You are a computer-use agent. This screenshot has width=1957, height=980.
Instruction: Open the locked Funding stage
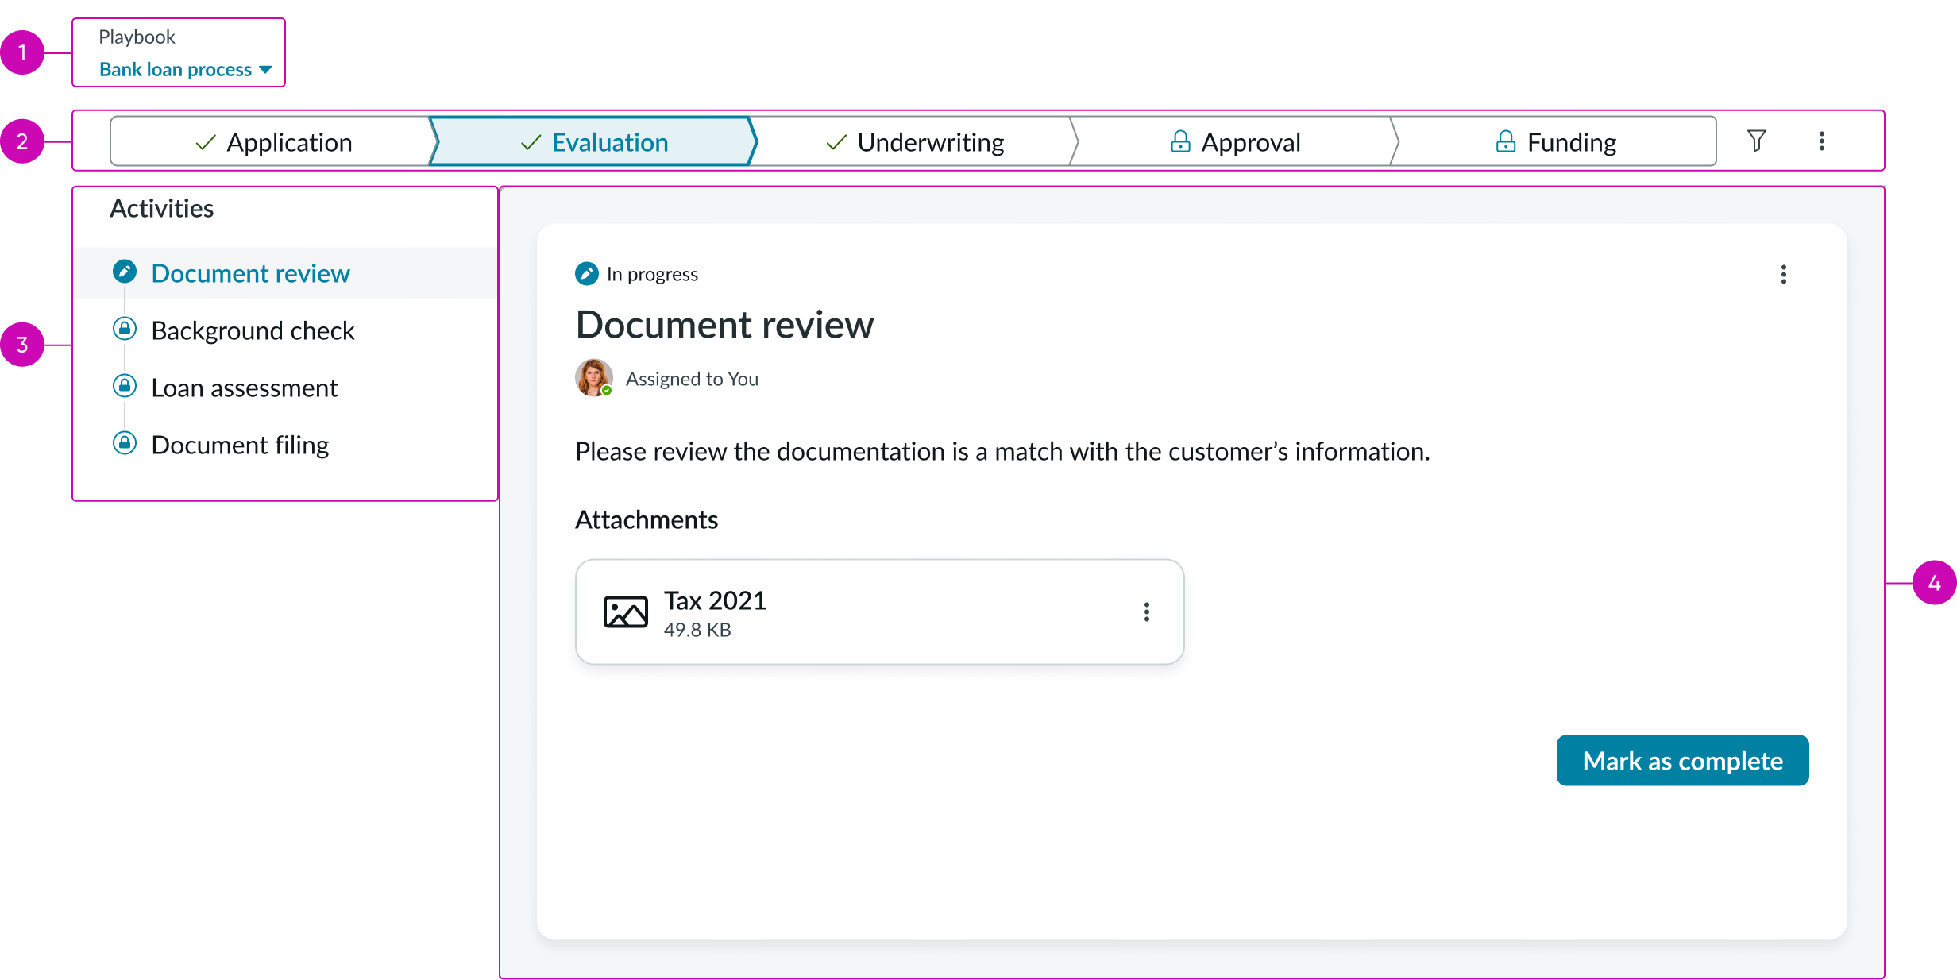(1555, 142)
